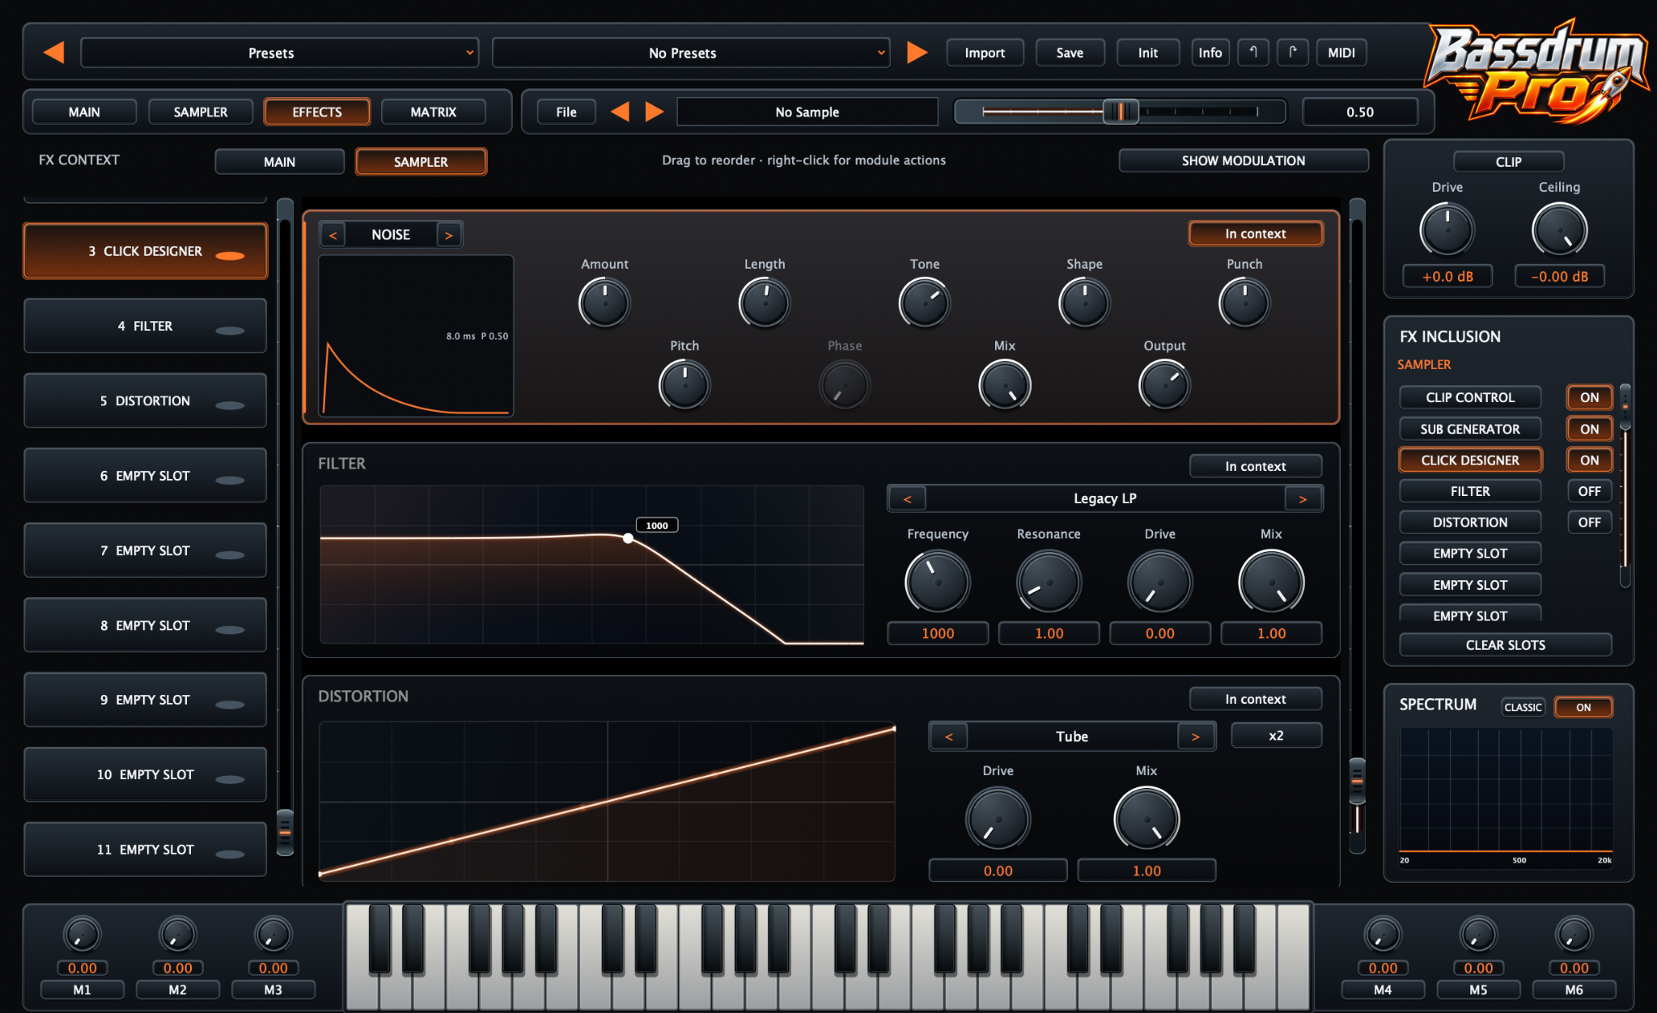
Task: Toggle CLICK DESIGNER ON switch in FX Inclusion
Action: click(x=1589, y=460)
